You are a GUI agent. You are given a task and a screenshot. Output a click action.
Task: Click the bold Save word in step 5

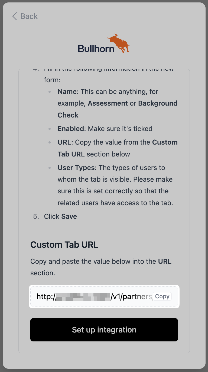point(69,216)
